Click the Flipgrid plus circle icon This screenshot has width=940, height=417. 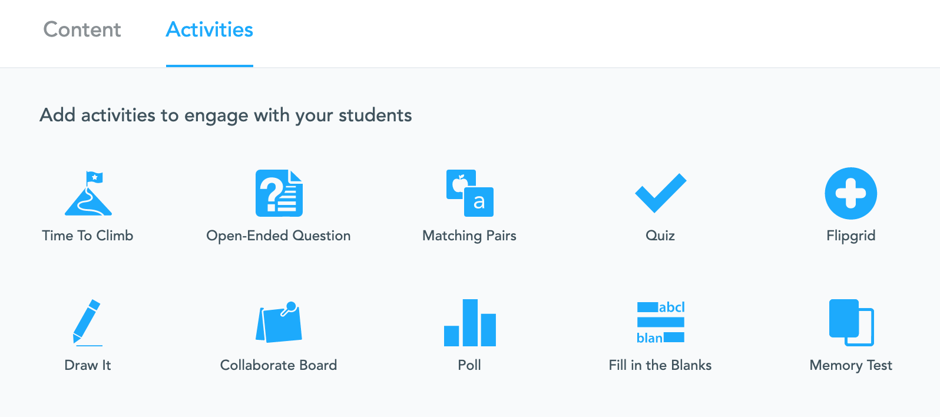(851, 193)
